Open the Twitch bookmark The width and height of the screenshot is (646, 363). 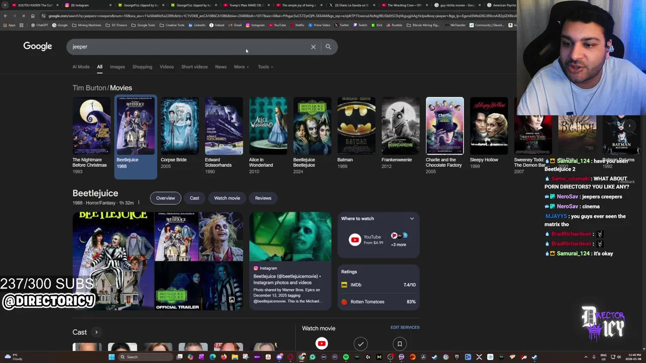coord(360,25)
